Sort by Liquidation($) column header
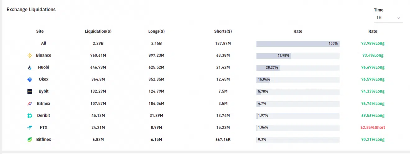 98,31
